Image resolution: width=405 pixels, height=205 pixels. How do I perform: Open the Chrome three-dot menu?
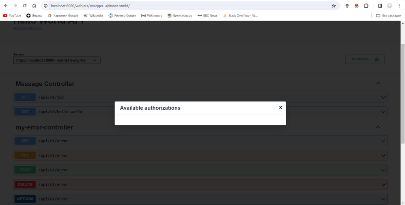[399, 6]
